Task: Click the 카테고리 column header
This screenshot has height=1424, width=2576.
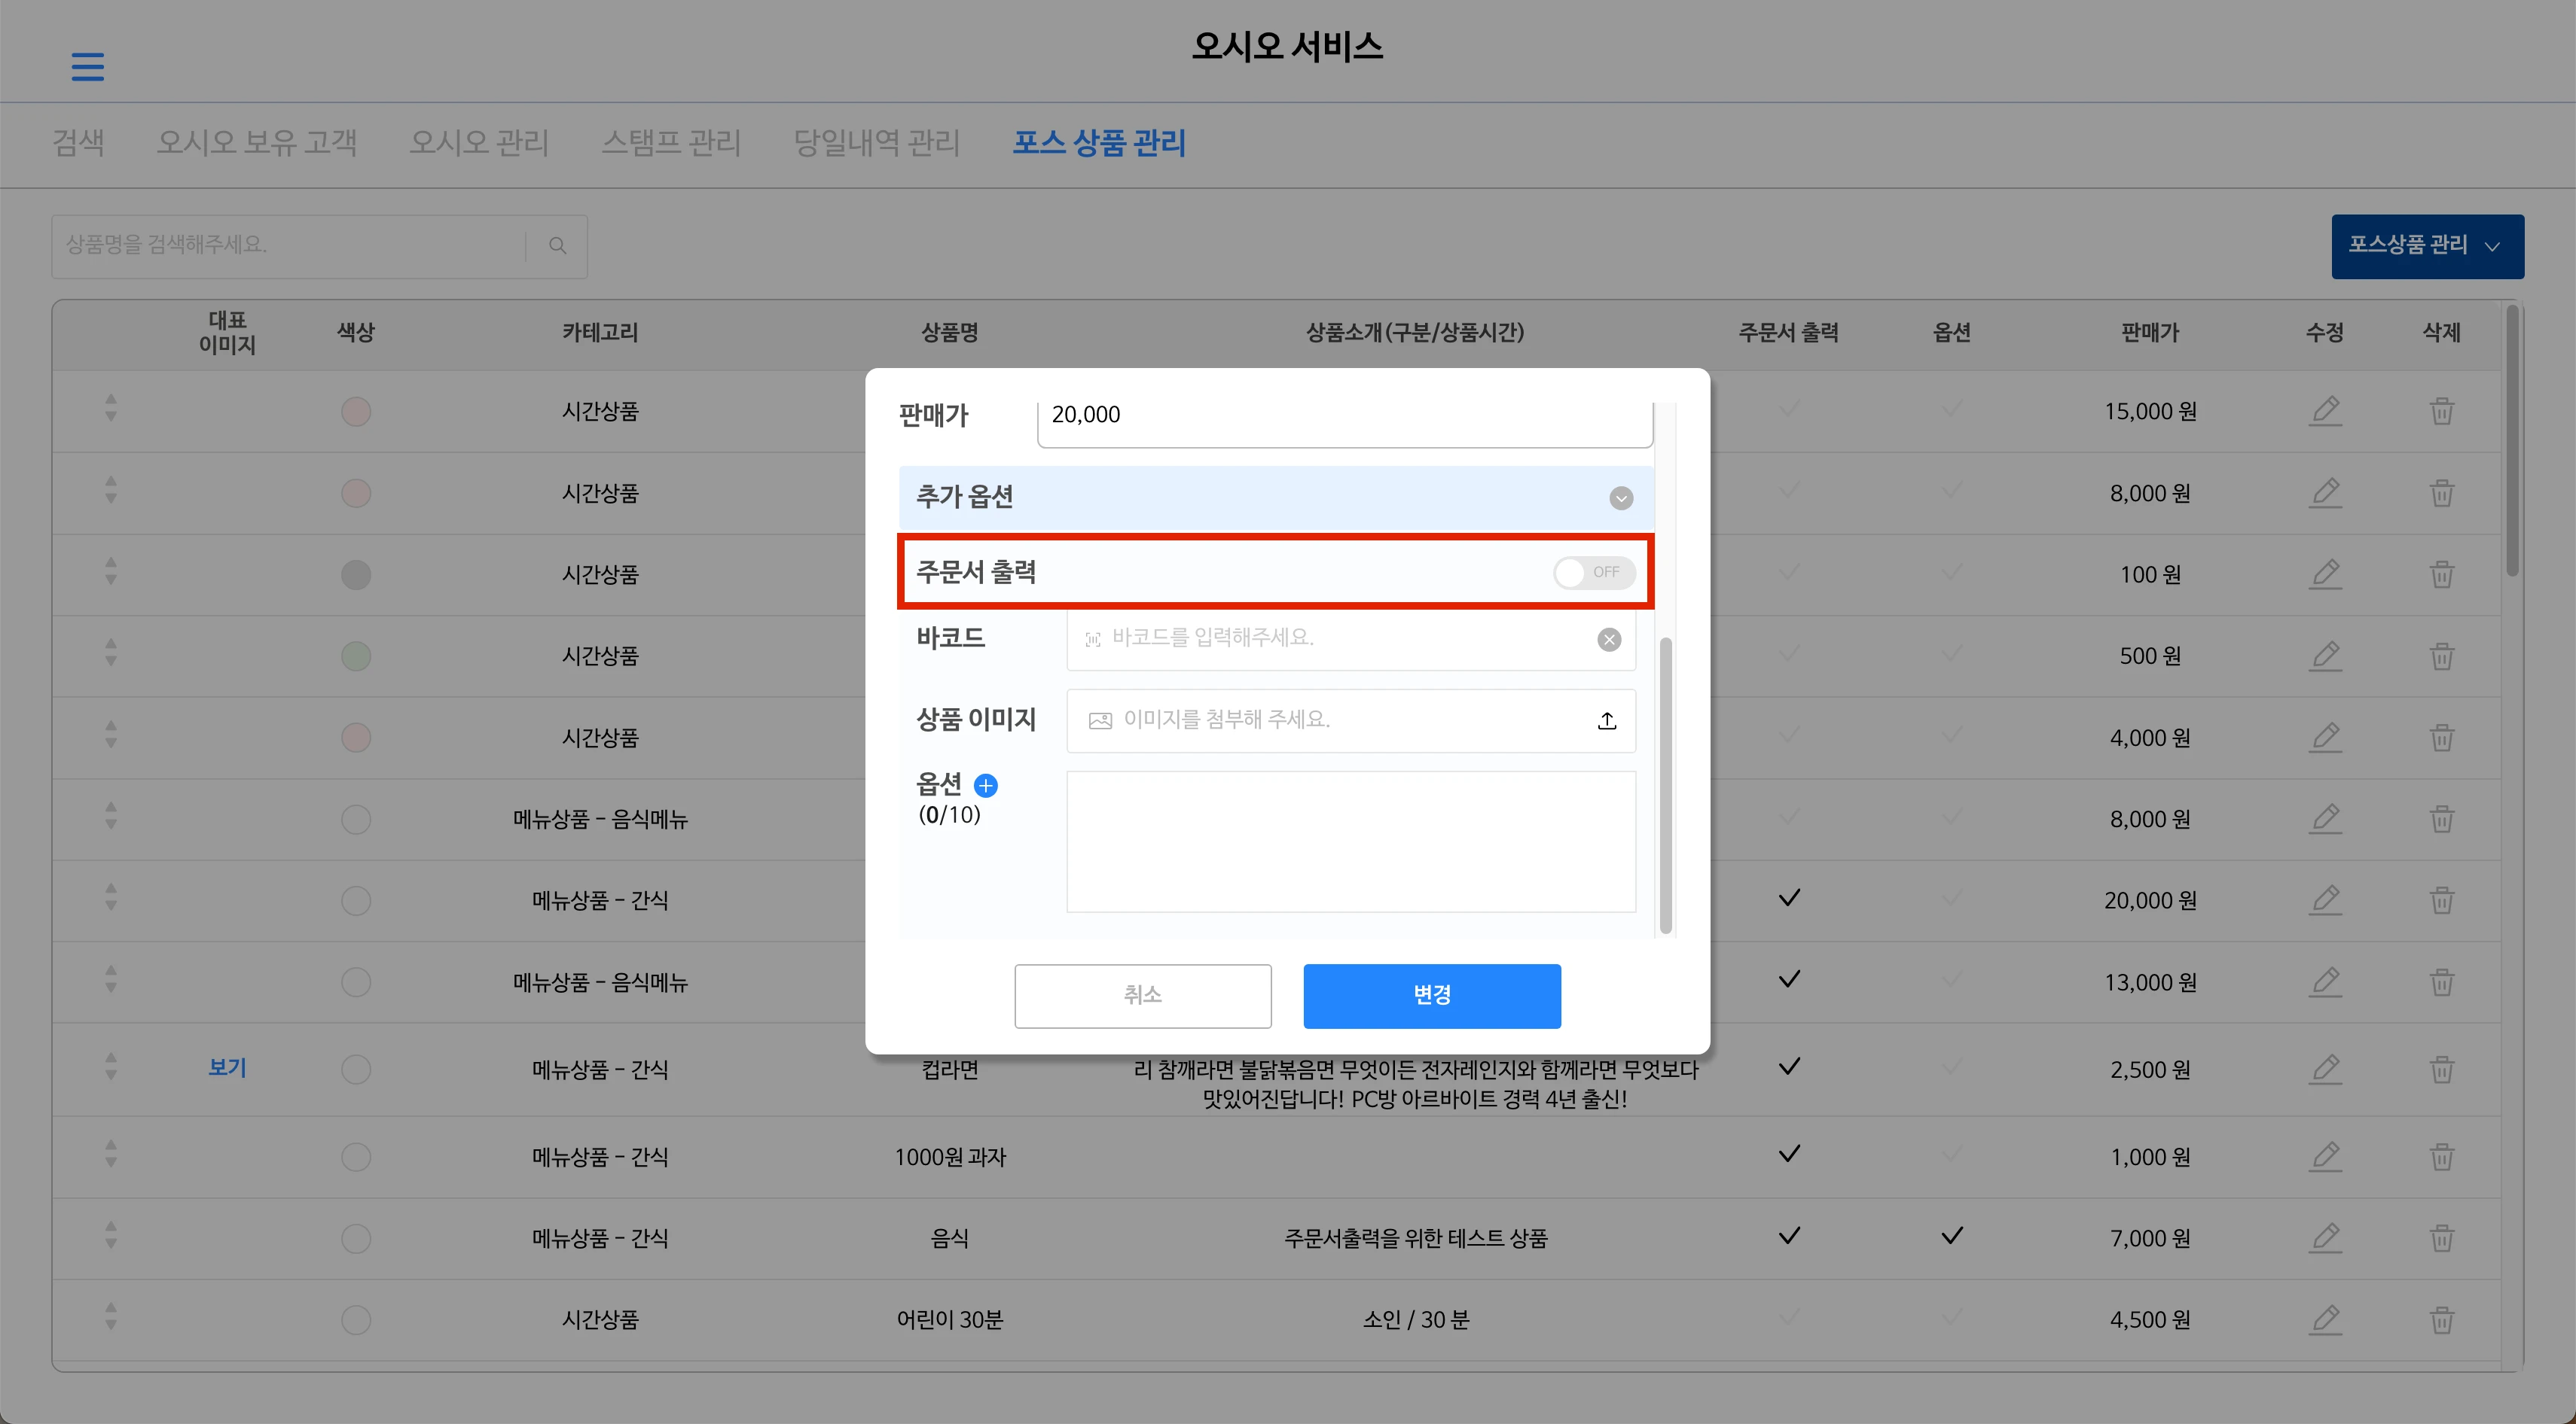Action: tap(600, 333)
